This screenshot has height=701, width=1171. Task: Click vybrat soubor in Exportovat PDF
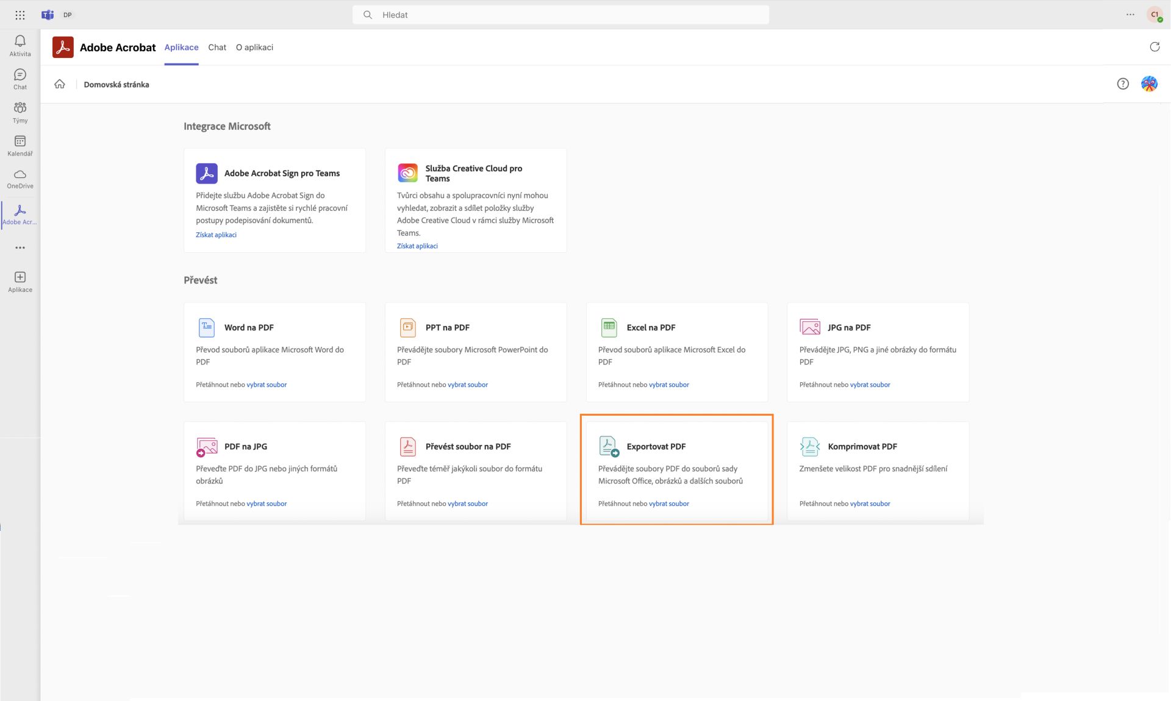pyautogui.click(x=669, y=504)
